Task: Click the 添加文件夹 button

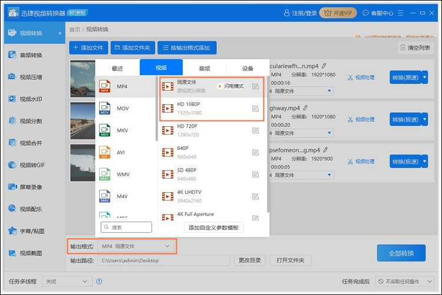Action: coord(133,48)
